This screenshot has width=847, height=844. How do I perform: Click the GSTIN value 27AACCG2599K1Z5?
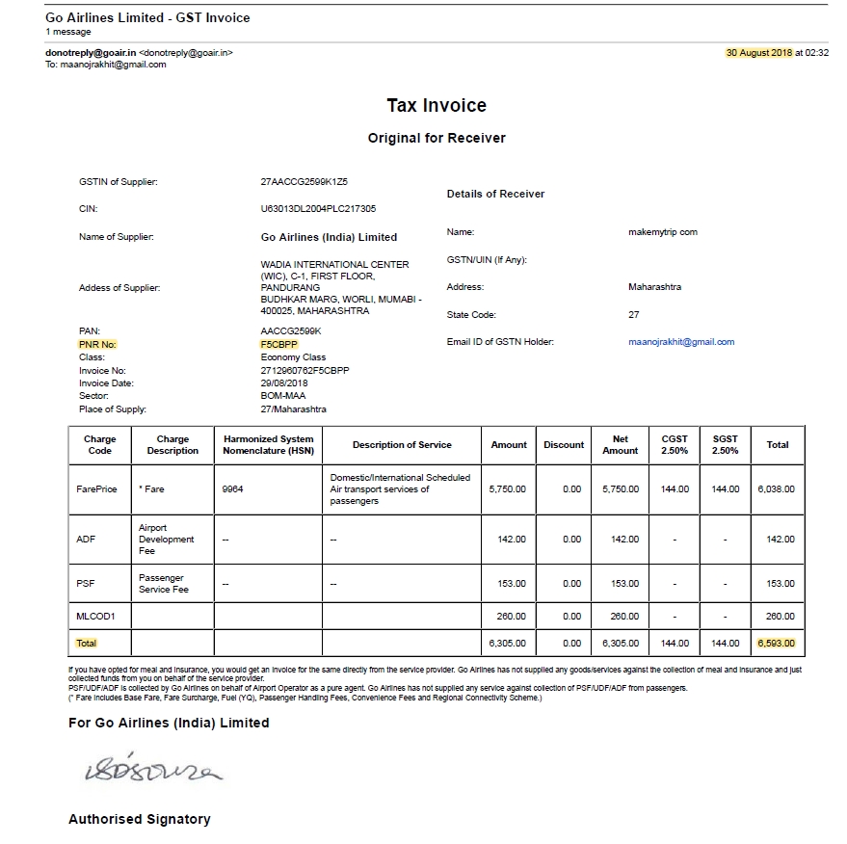pyautogui.click(x=304, y=181)
